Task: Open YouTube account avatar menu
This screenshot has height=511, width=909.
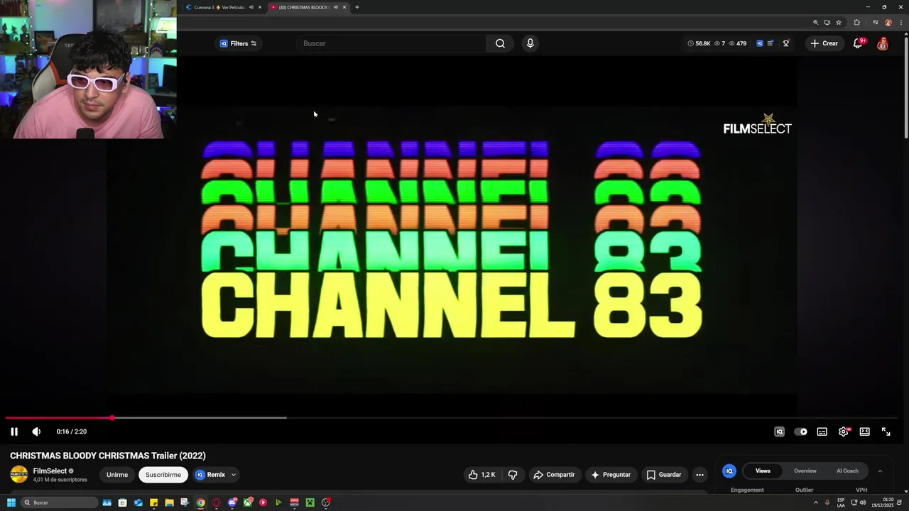Action: coord(882,43)
